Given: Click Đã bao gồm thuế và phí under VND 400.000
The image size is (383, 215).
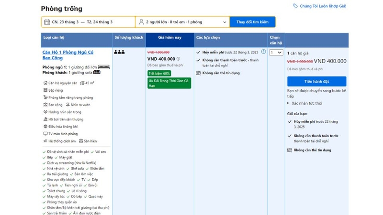Looking at the screenshot, I should point(165,65).
